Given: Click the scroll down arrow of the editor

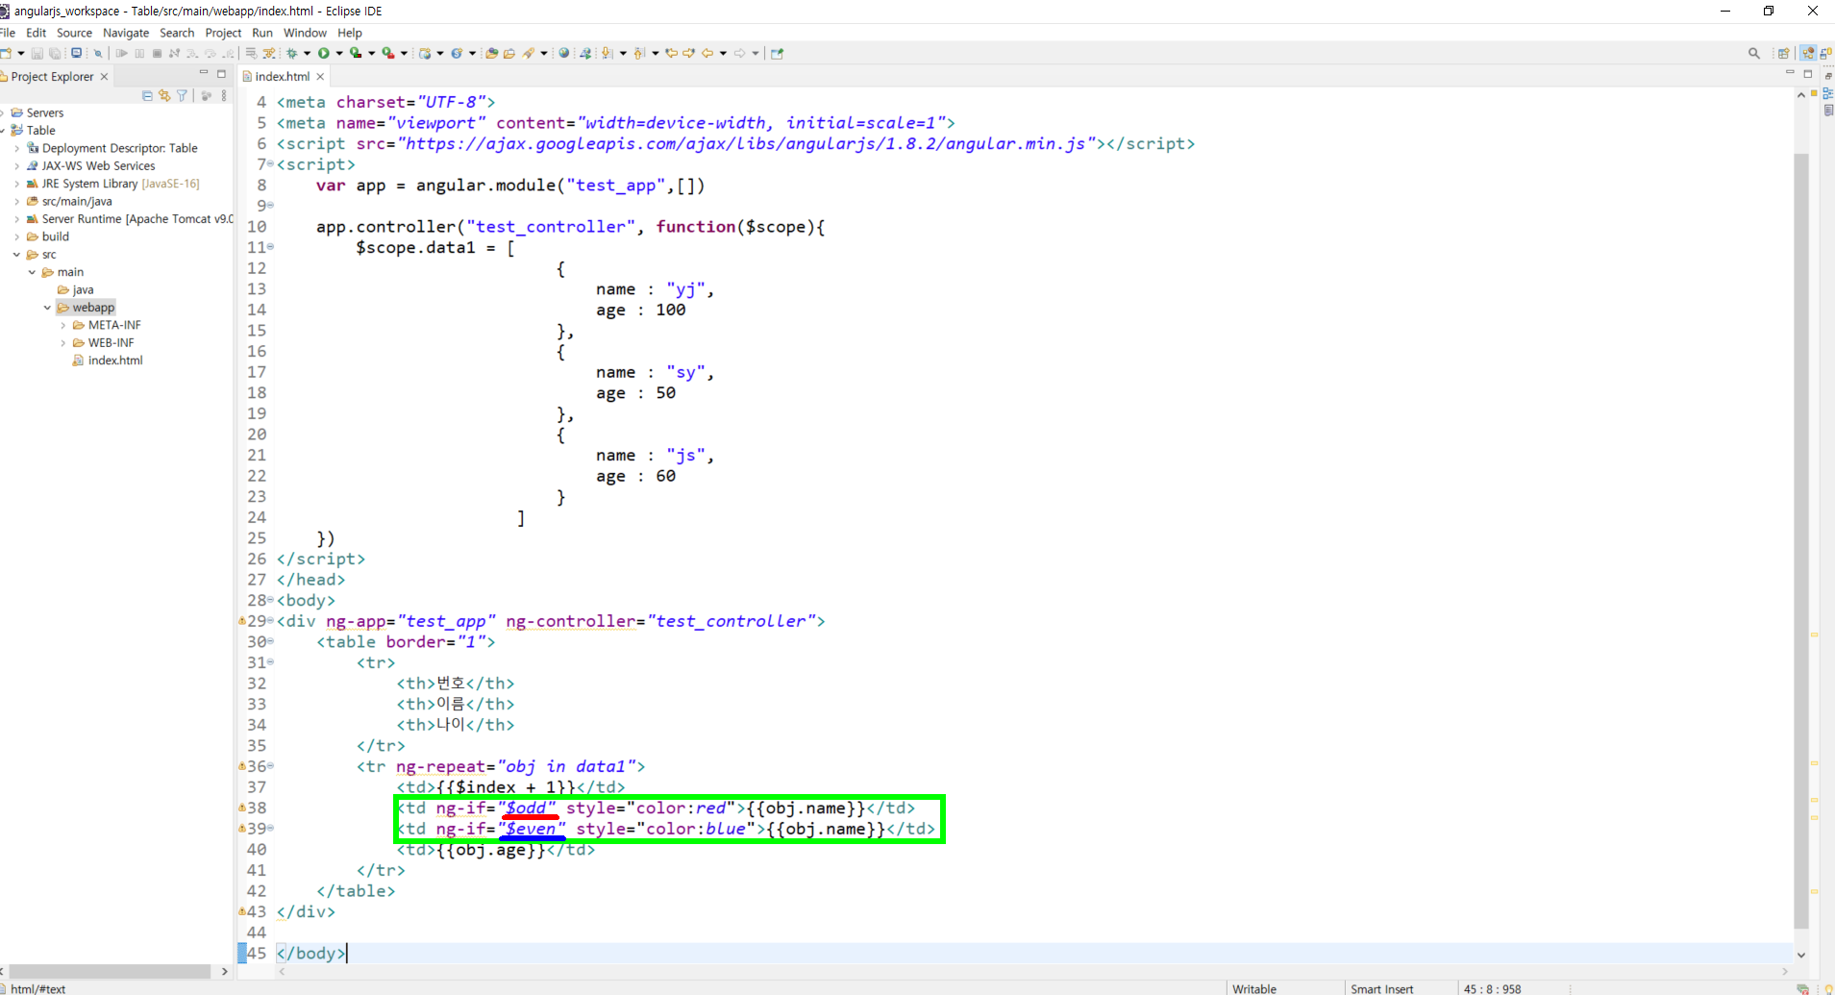Looking at the screenshot, I should tap(1800, 955).
